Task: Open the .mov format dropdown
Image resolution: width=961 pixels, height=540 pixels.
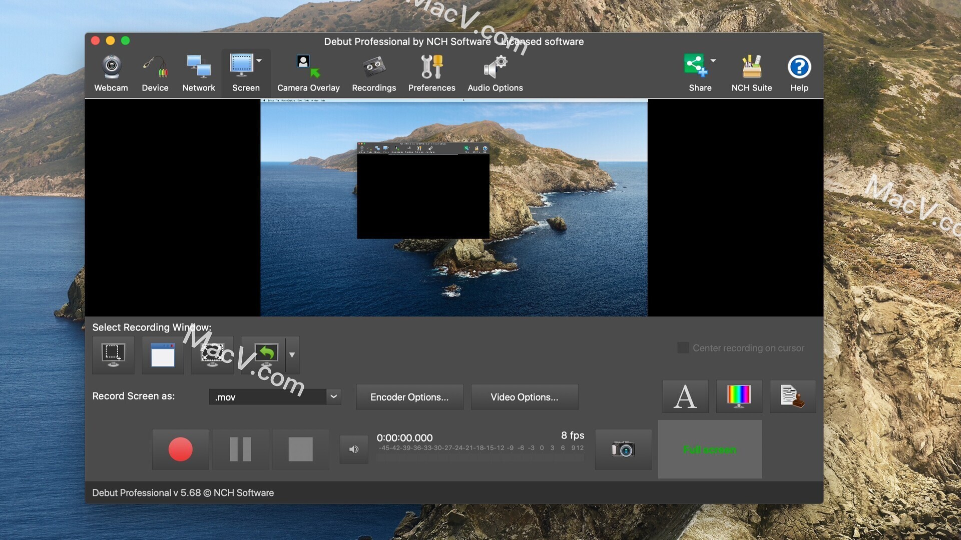Action: [275, 397]
